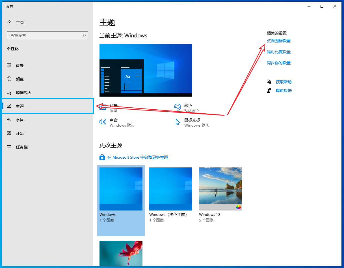
Task: Click the 提供反馈 person icon
Action: point(269,91)
